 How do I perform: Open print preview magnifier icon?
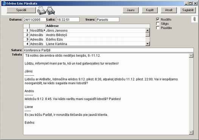coord(51,11)
